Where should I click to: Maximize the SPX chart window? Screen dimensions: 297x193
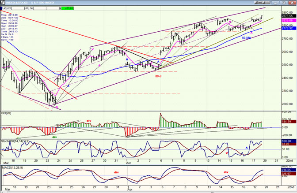[x=284, y=3]
